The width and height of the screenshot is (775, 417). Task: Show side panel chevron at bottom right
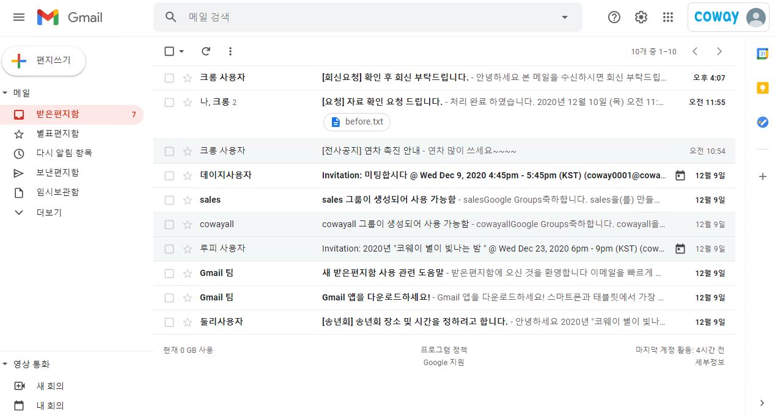coord(762,403)
